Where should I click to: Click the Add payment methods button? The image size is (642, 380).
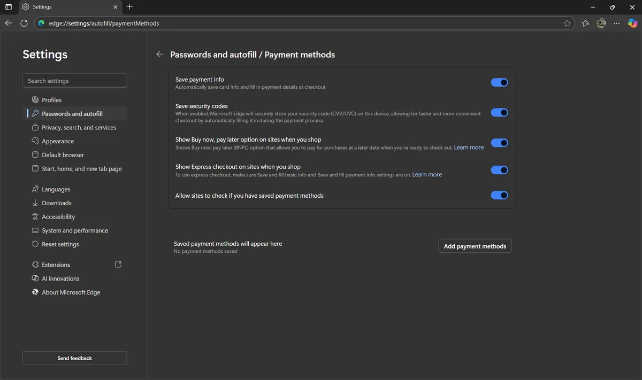(x=475, y=246)
